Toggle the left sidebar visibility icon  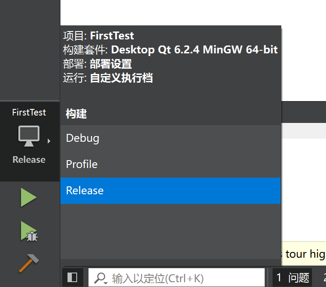point(72,277)
